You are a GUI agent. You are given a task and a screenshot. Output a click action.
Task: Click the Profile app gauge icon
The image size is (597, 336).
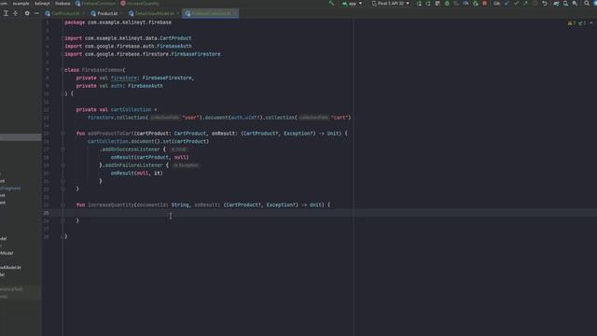point(465,4)
